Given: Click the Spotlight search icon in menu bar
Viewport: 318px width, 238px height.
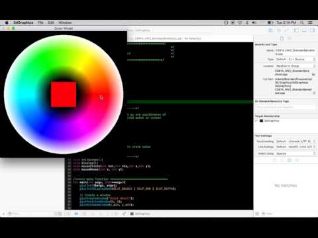Looking at the screenshot, I should coord(302,22).
